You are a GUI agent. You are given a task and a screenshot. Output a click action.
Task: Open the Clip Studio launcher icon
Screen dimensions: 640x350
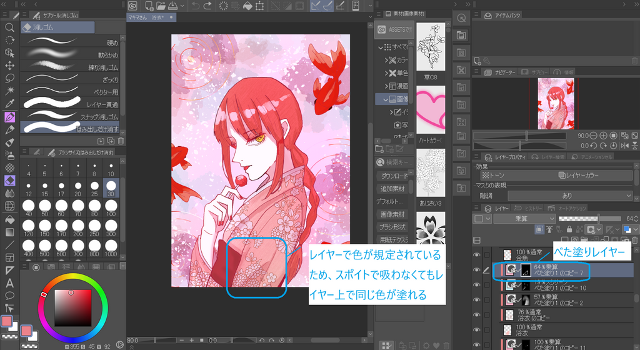pyautogui.click(x=132, y=6)
